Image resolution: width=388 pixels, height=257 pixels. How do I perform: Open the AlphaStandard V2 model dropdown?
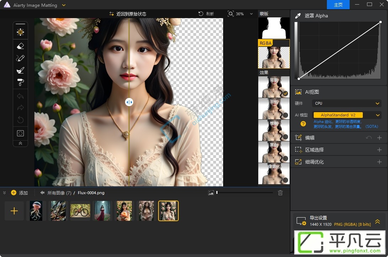point(346,115)
